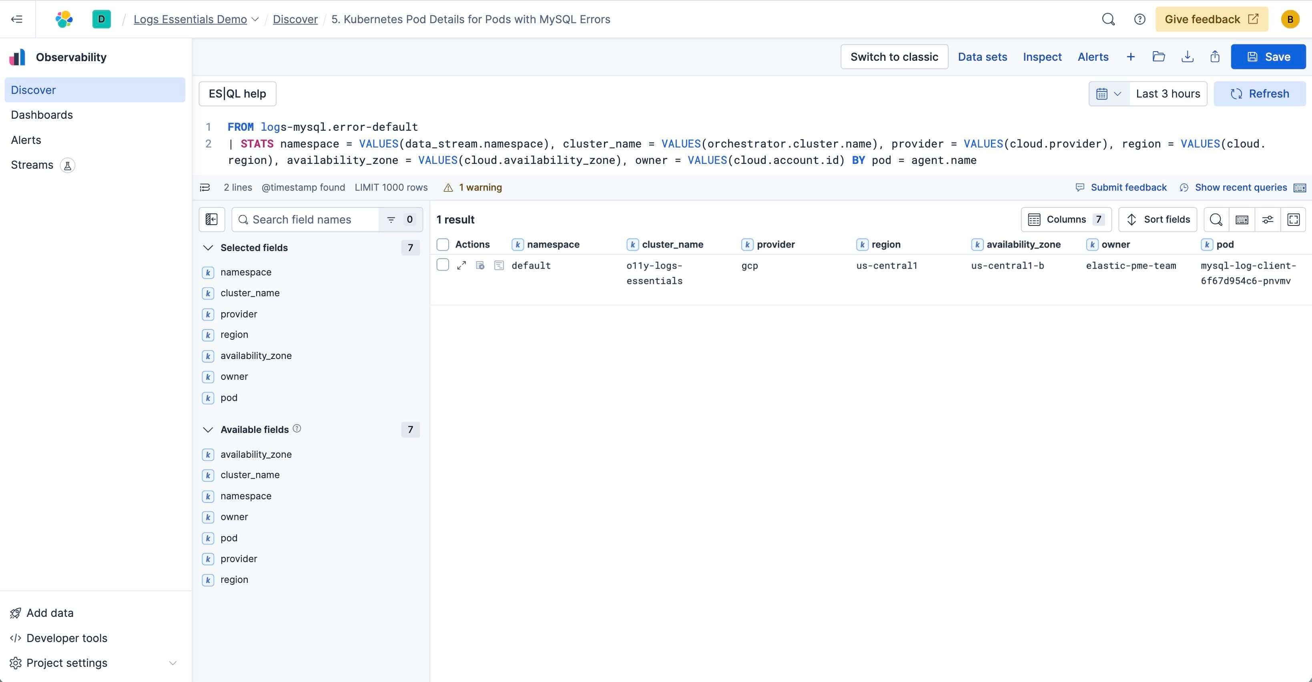Viewport: 1312px width, 682px height.
Task: Expand the Logs Essentials Demo breadcrumb dropdown
Action: [255, 19]
